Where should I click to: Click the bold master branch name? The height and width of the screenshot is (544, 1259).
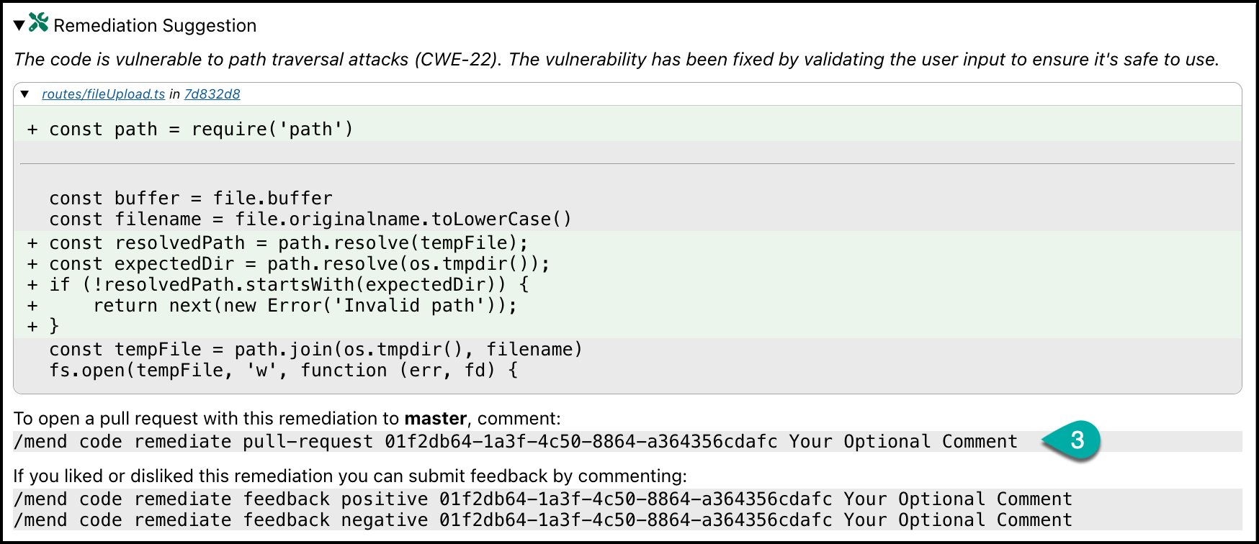pos(435,419)
